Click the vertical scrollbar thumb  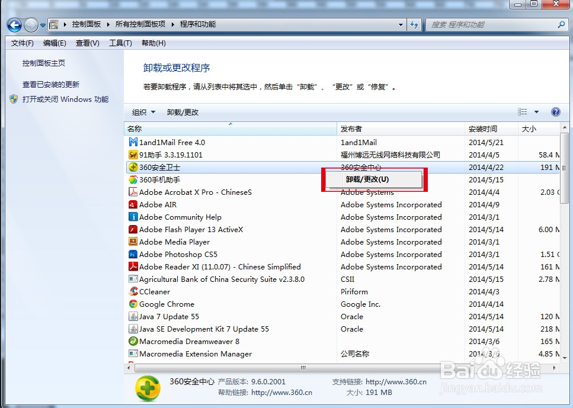[x=565, y=168]
